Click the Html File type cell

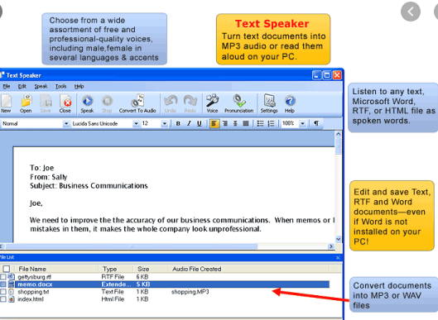pos(113,299)
